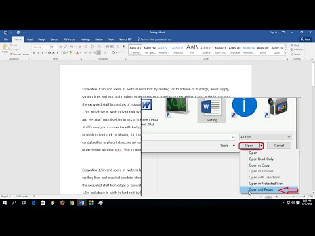Viewport: 315px width, 236px height.
Task: Toggle strikethrough formatting
Action: pos(49,53)
